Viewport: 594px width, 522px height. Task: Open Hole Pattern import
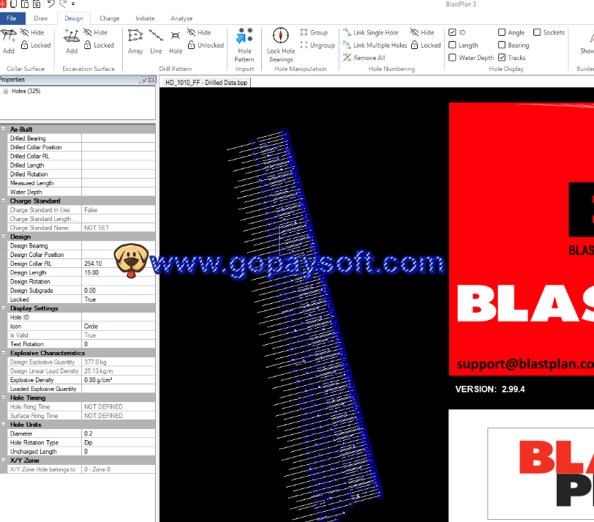[x=244, y=45]
